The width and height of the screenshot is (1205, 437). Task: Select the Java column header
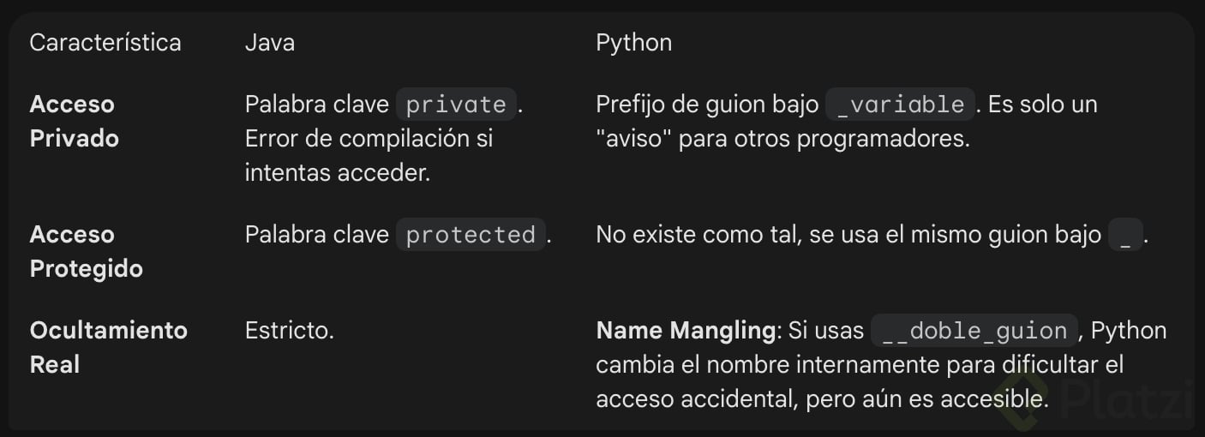tap(270, 43)
